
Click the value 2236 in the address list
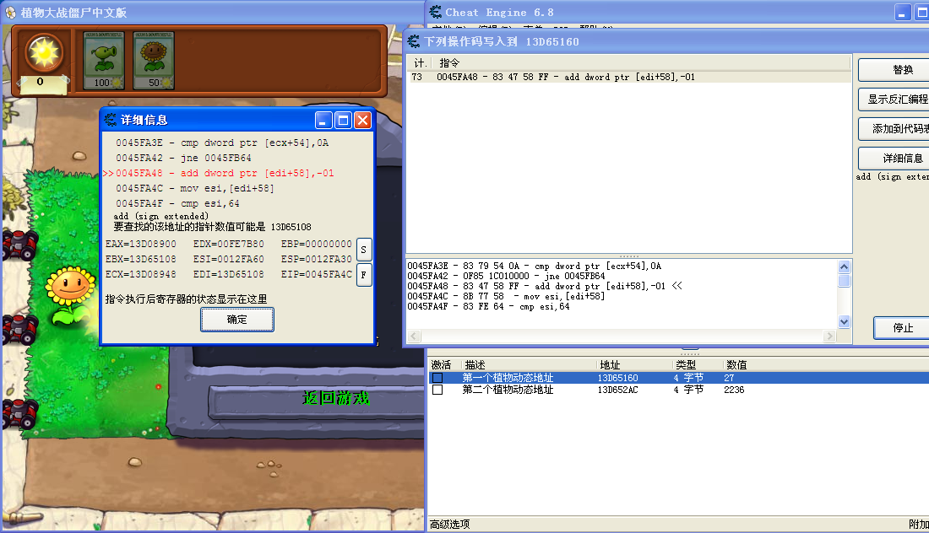click(734, 390)
